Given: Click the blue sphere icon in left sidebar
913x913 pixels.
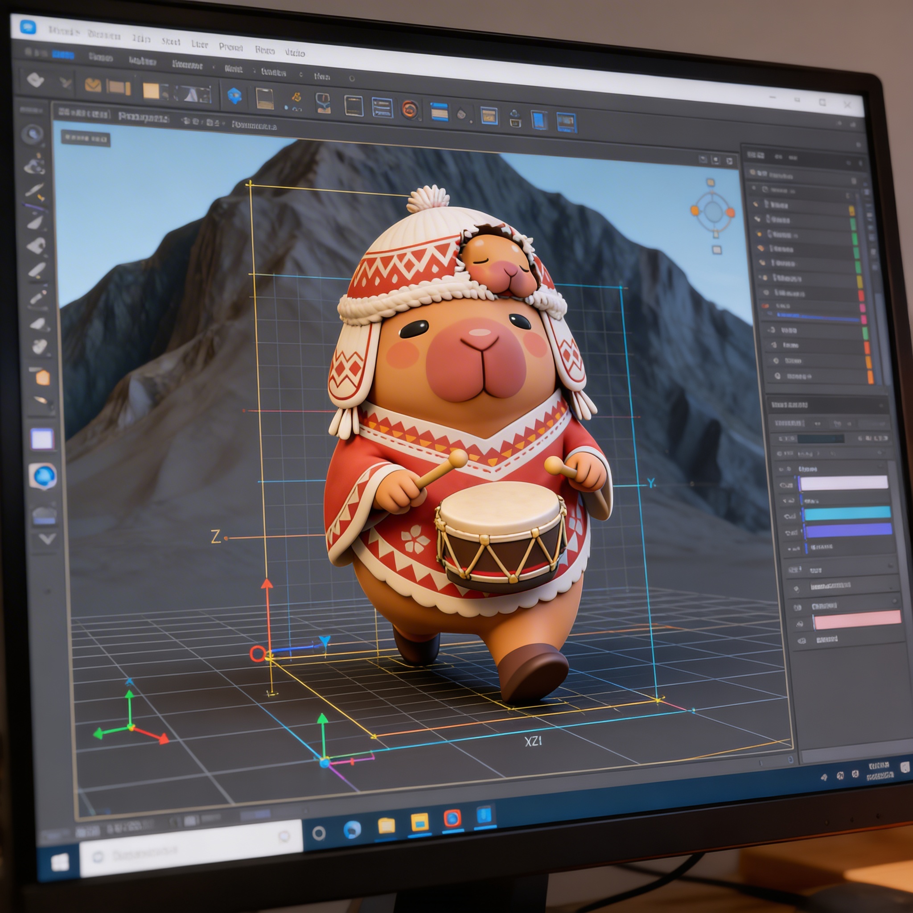Looking at the screenshot, I should (x=44, y=476).
